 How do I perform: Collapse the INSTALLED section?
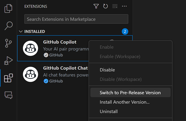click(21, 31)
